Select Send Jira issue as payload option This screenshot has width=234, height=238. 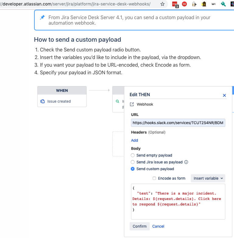(133, 162)
